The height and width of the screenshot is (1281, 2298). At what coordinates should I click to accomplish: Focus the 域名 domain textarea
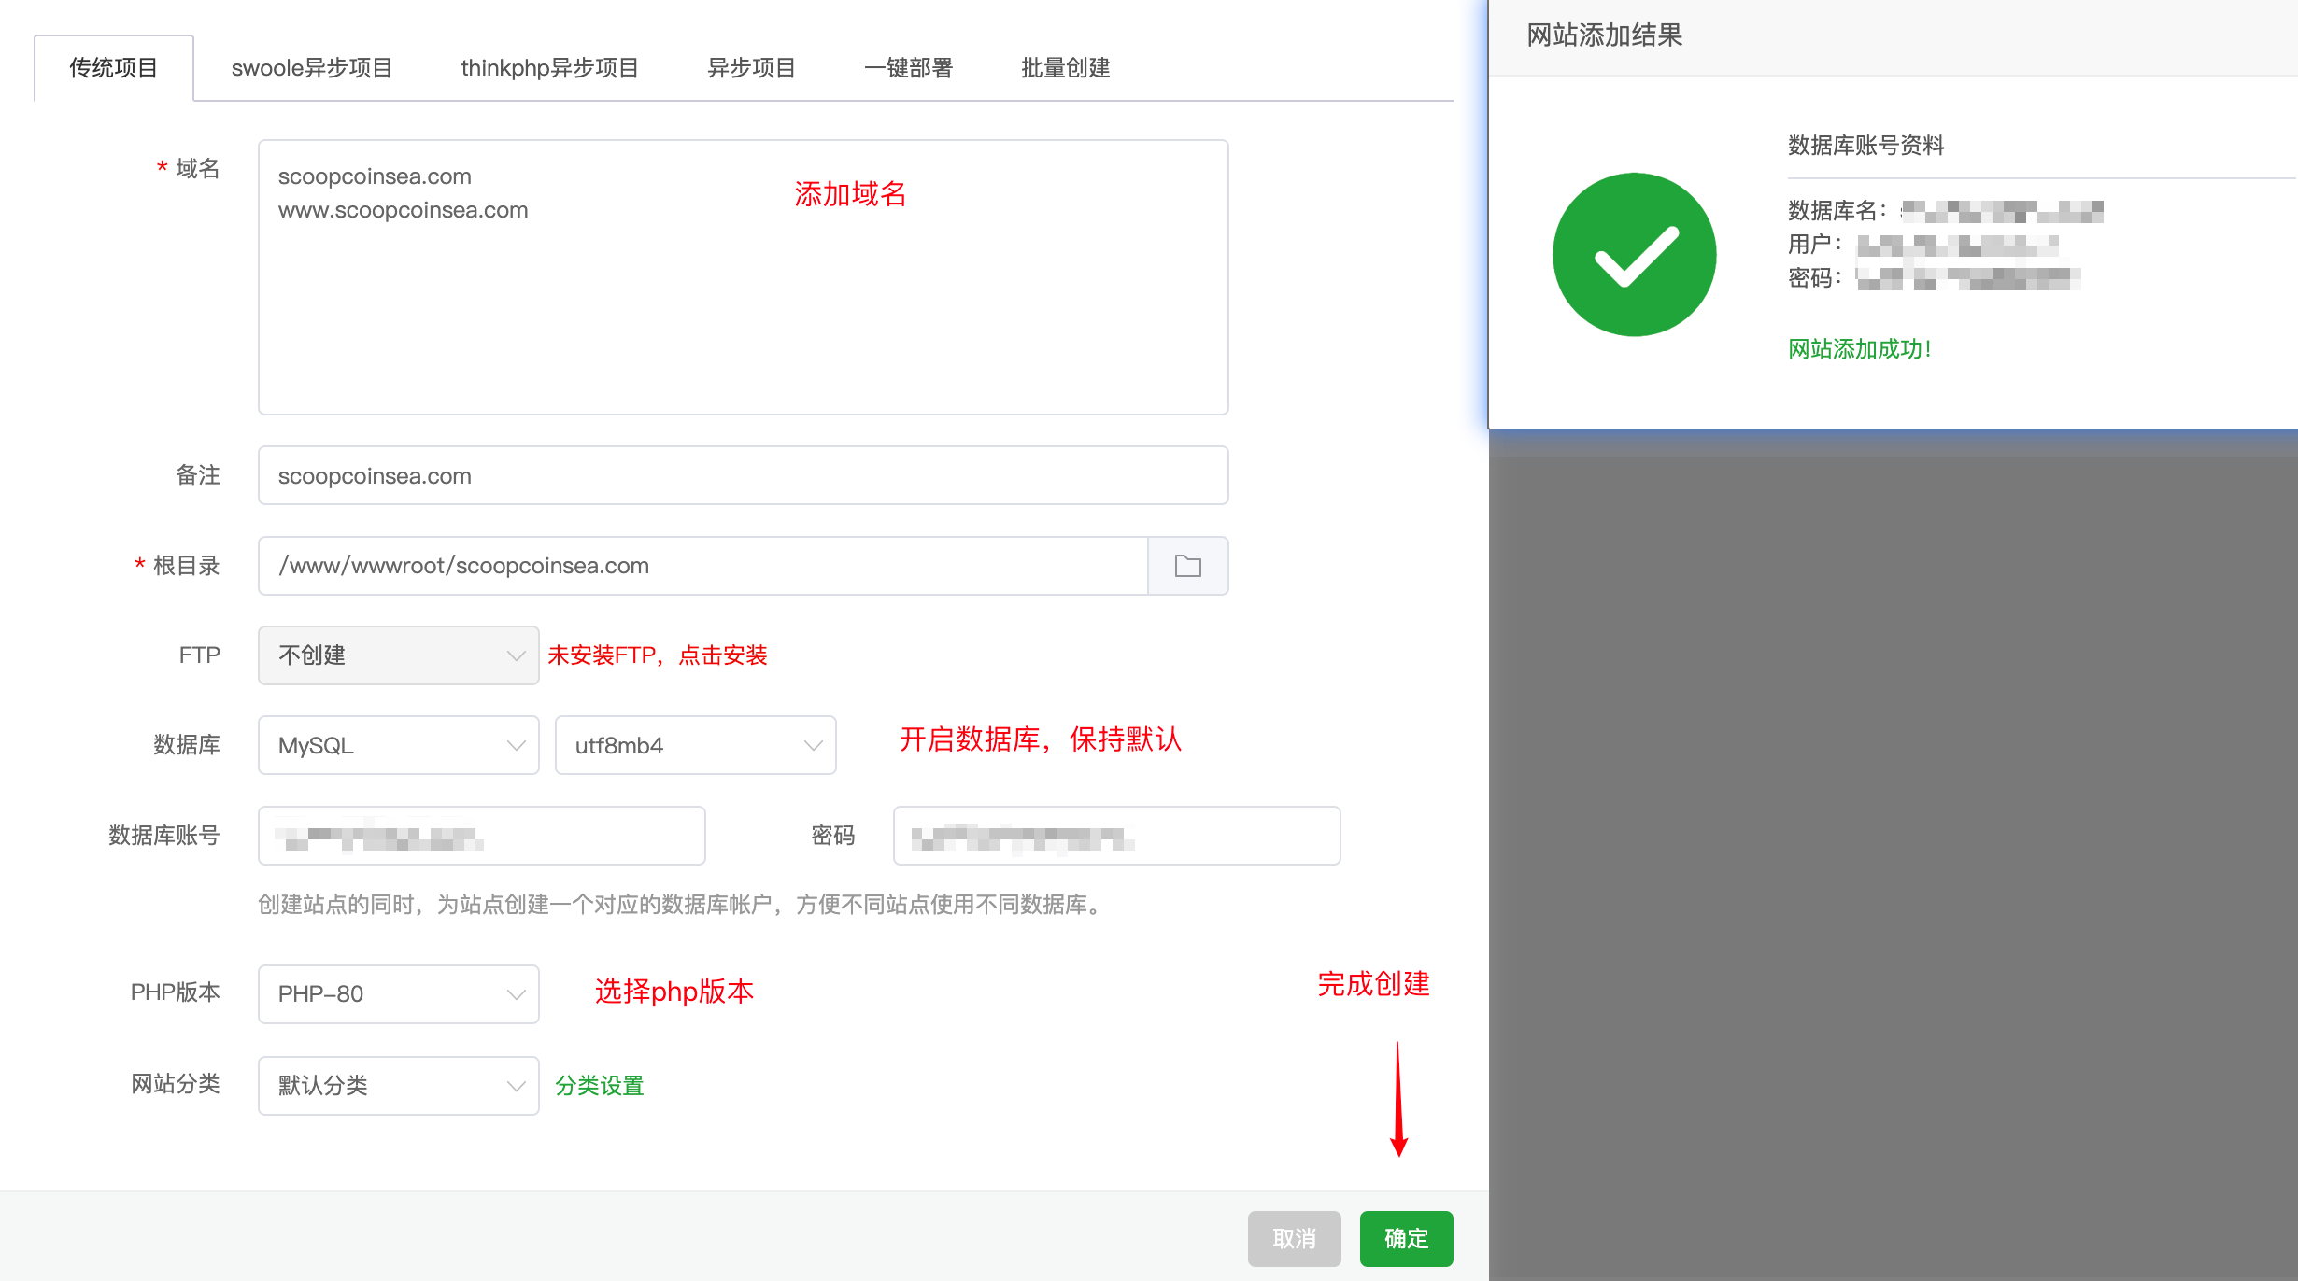click(744, 277)
